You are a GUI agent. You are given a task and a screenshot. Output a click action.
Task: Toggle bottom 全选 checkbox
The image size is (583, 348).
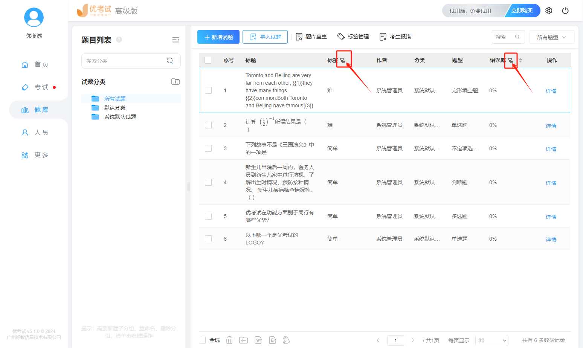click(x=202, y=340)
